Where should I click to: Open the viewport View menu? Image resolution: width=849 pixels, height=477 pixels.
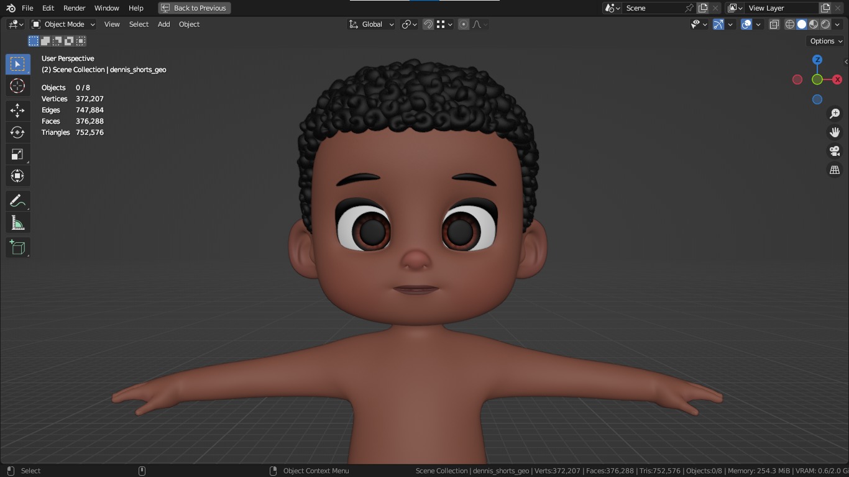pyautogui.click(x=112, y=24)
